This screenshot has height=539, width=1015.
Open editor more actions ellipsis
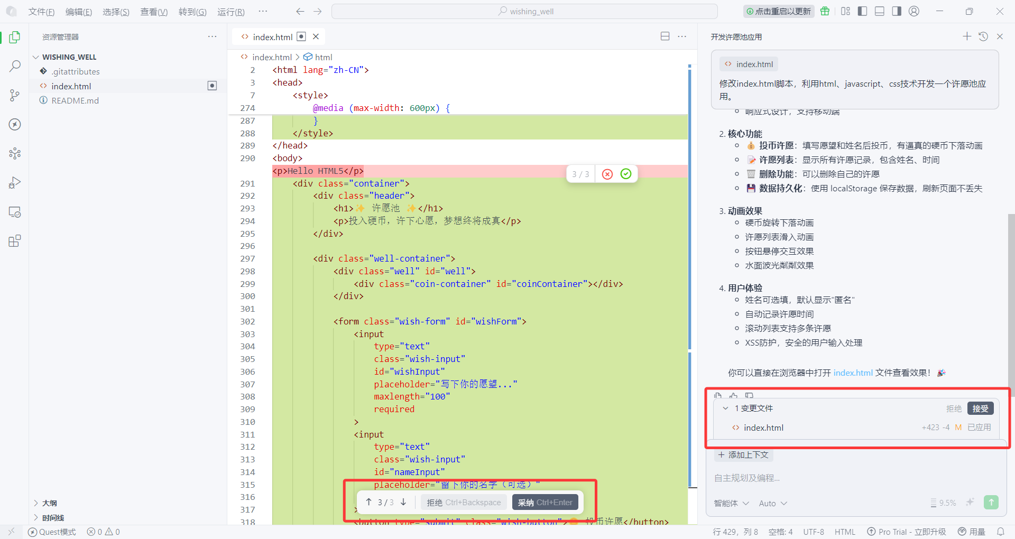point(682,36)
